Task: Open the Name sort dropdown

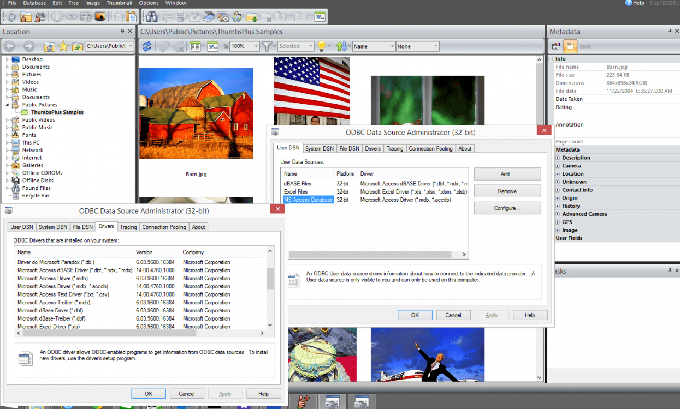Action: (374, 46)
